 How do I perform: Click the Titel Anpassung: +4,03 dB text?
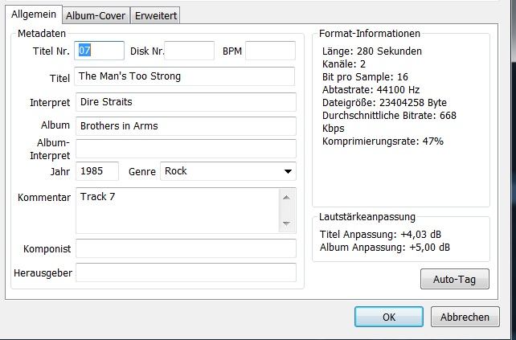pyautogui.click(x=380, y=235)
